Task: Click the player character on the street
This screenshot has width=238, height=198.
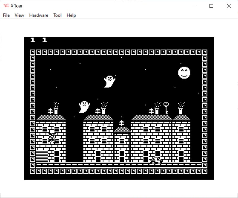Action: click(156, 161)
